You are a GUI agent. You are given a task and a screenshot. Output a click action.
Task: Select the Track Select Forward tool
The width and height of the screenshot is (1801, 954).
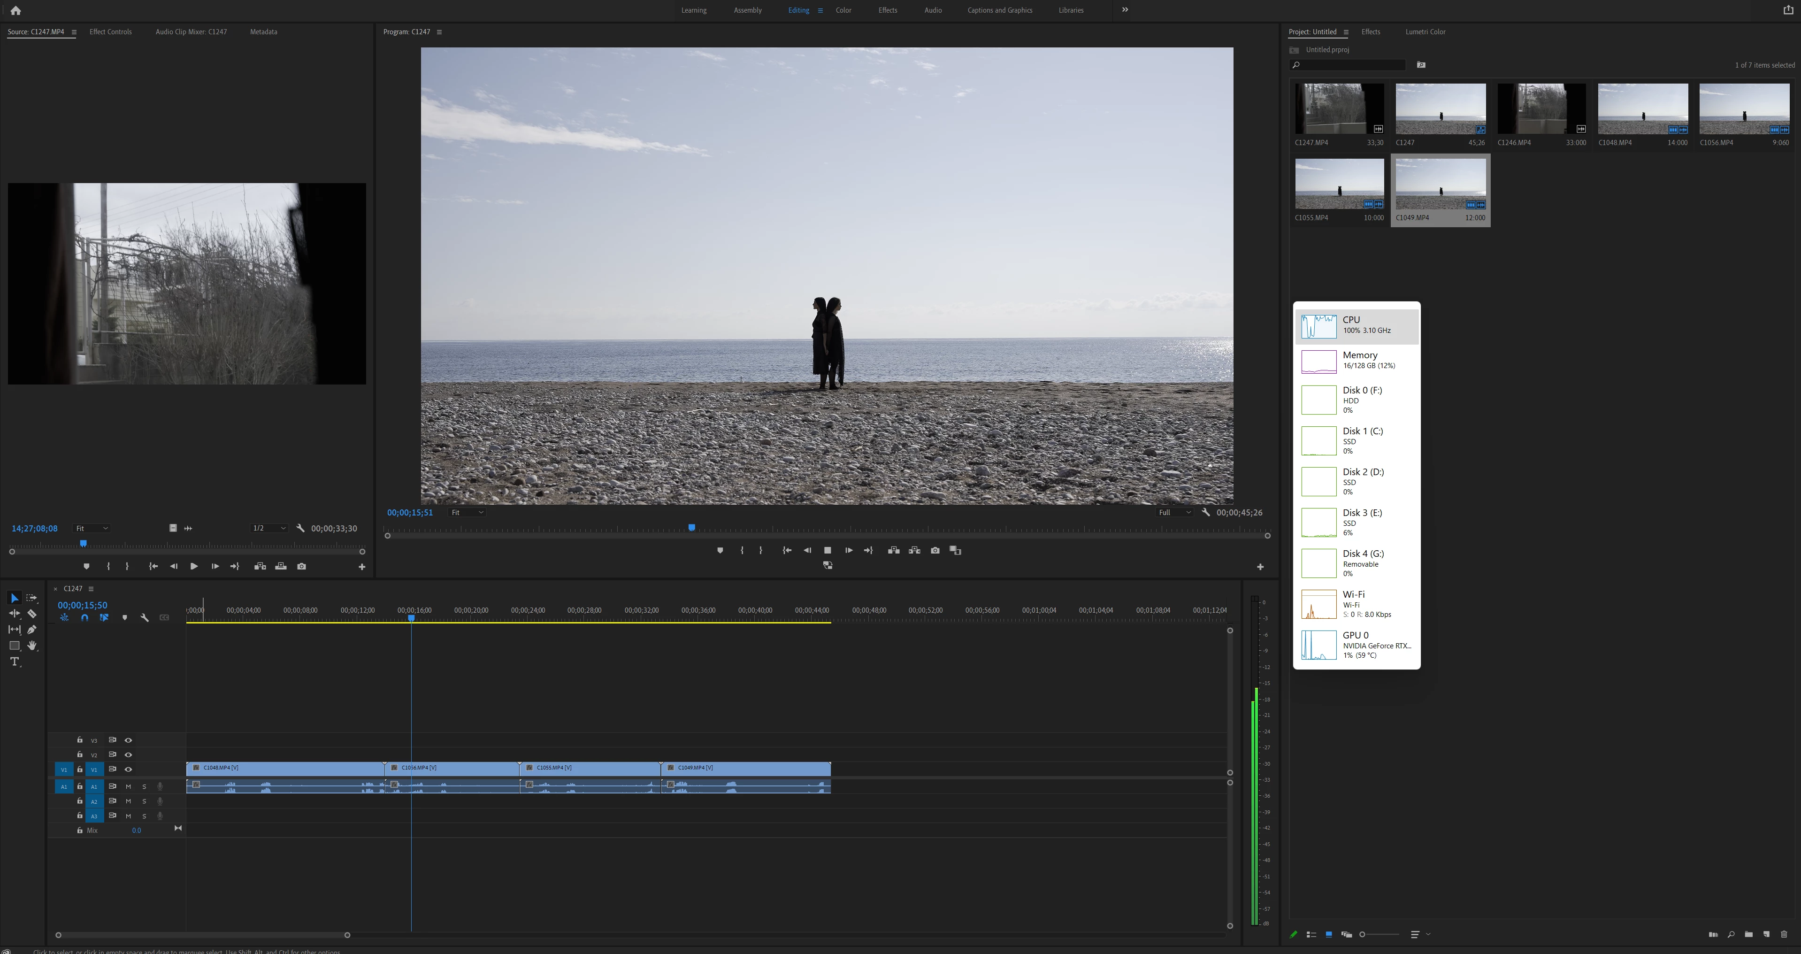32,598
